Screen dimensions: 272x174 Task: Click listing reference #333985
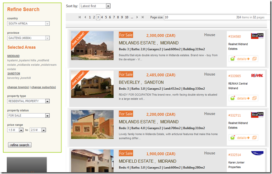234,76
